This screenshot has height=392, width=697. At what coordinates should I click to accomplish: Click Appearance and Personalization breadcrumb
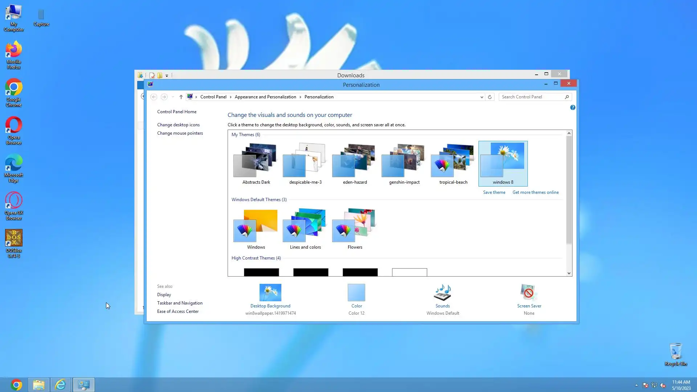265,97
